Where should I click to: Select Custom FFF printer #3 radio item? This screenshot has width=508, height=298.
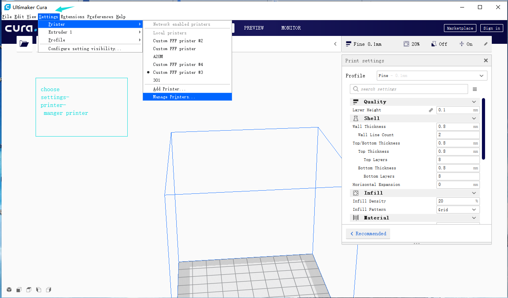178,72
